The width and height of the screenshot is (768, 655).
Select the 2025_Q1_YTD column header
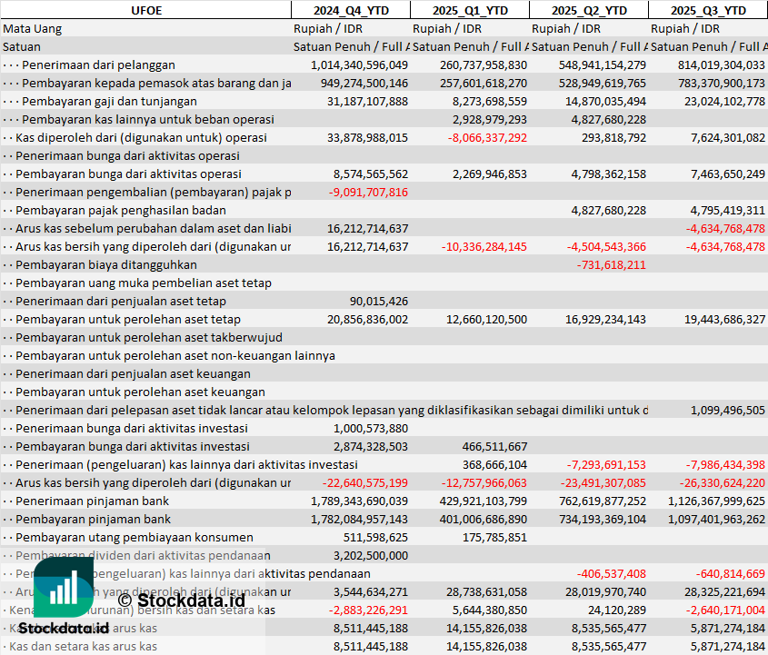point(469,10)
